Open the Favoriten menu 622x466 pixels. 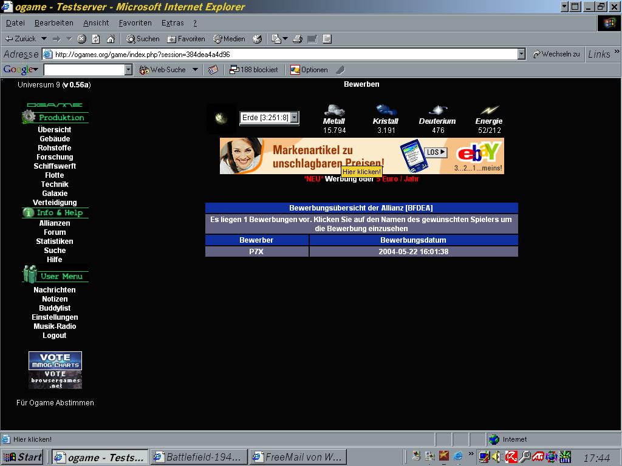[135, 23]
